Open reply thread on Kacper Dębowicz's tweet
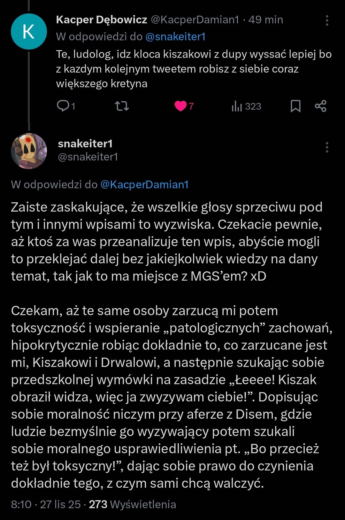Screen dimensions: 345x520 [65, 106]
